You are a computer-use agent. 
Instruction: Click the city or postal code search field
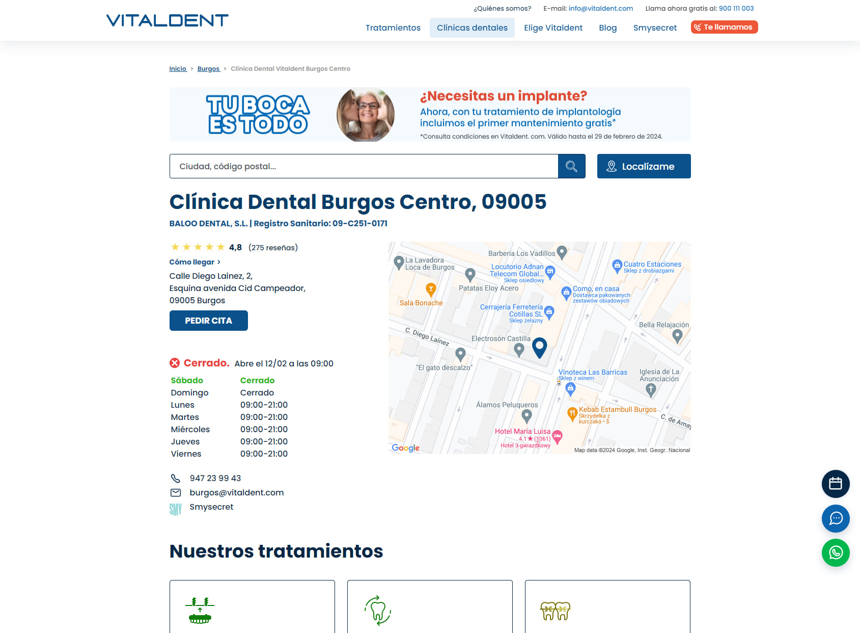(364, 166)
